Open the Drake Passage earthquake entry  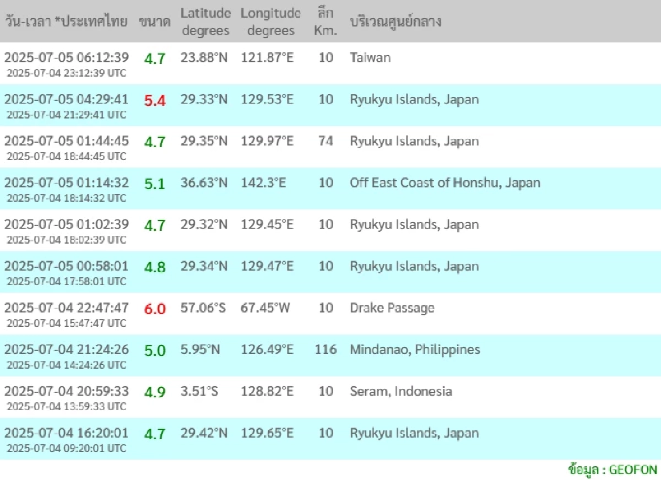[x=392, y=308]
